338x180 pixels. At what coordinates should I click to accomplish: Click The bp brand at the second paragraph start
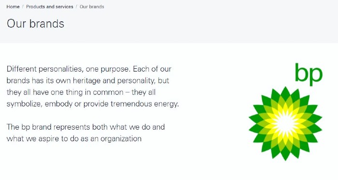coord(29,127)
